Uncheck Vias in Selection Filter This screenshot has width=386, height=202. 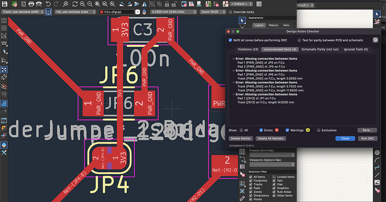pyautogui.click(x=274, y=184)
